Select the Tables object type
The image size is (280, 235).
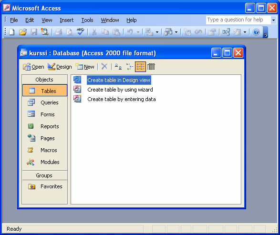[45, 91]
